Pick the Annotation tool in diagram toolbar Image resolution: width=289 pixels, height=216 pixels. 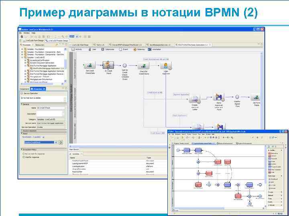click(155, 50)
